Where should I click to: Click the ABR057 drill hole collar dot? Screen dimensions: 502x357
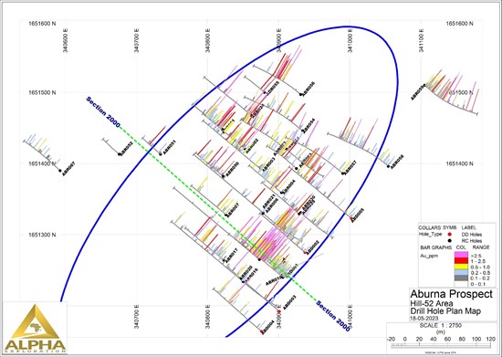pyautogui.click(x=343, y=173)
